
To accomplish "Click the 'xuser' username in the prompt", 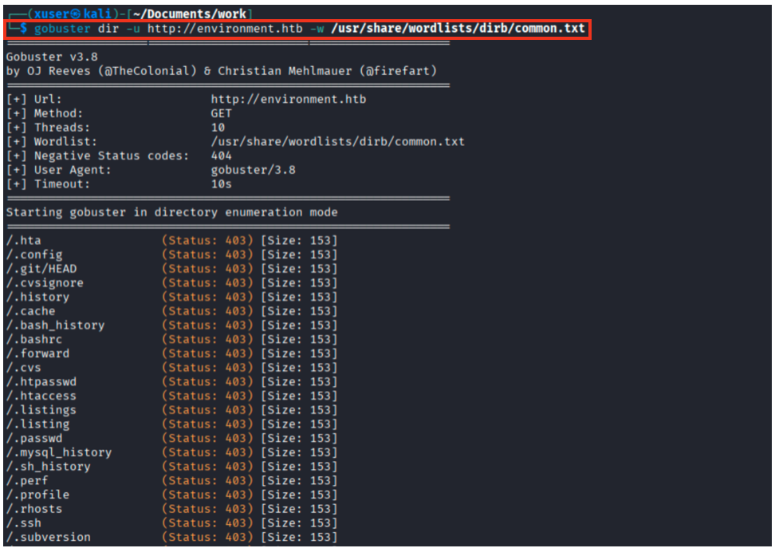I will point(52,14).
